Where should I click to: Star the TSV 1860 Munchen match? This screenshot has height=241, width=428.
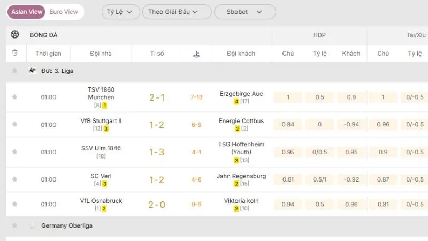(x=14, y=97)
